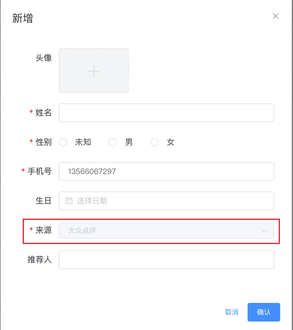Expand the 来源 dropdown chevron arrow

click(264, 231)
